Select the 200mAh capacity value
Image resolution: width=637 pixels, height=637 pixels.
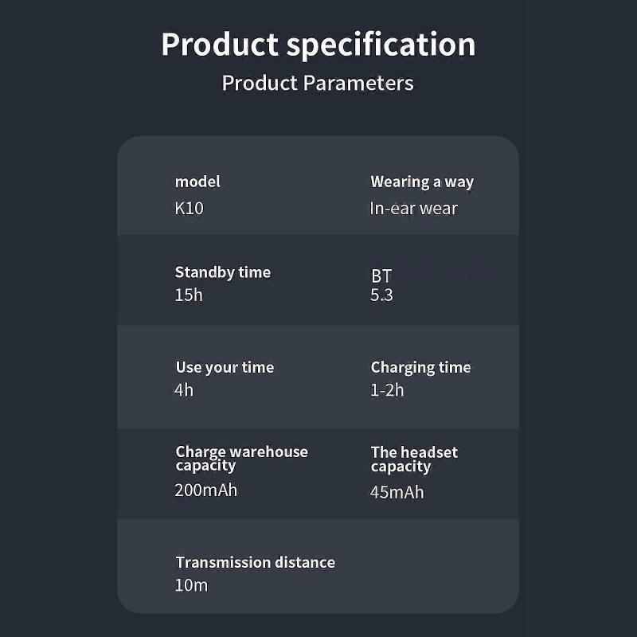point(206,490)
